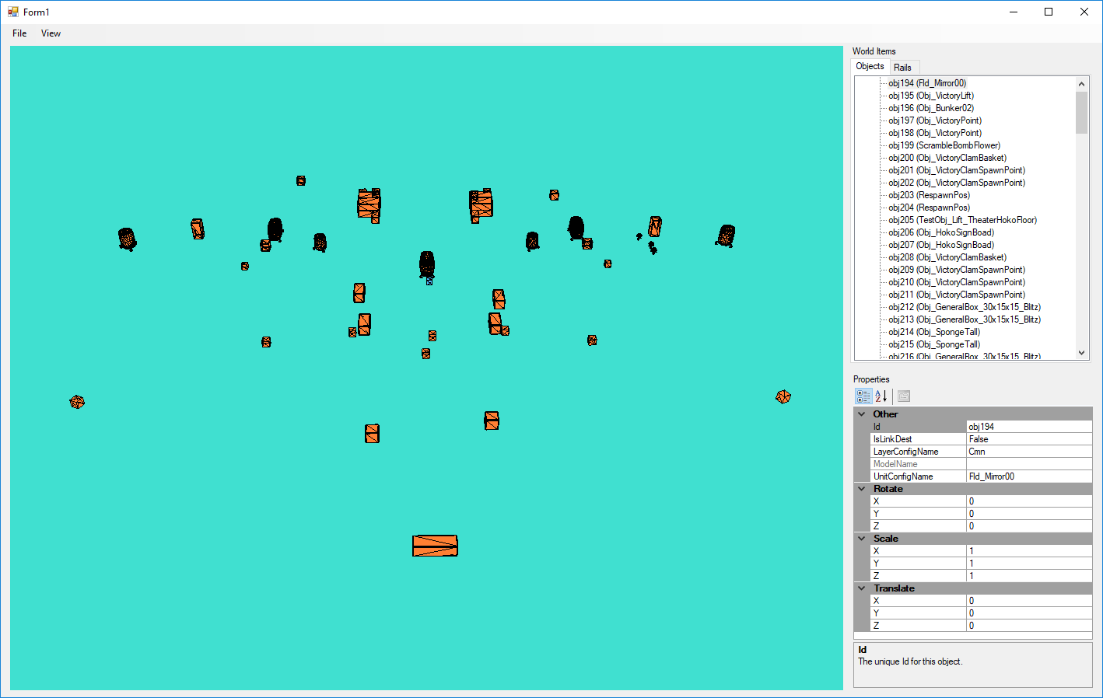Collapse the Scale property category
This screenshot has height=698, width=1103.
coord(862,539)
